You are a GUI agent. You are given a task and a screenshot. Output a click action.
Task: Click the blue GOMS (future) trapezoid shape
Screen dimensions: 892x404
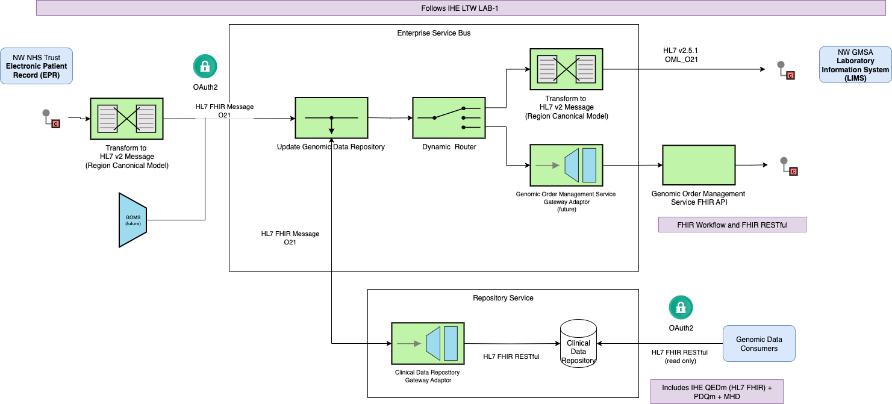tap(133, 220)
